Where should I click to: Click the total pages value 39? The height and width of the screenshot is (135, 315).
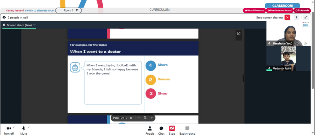coord(131,118)
